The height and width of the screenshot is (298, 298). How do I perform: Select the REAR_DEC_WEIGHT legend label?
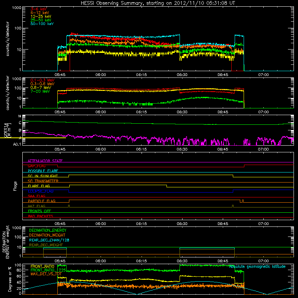point(46,245)
